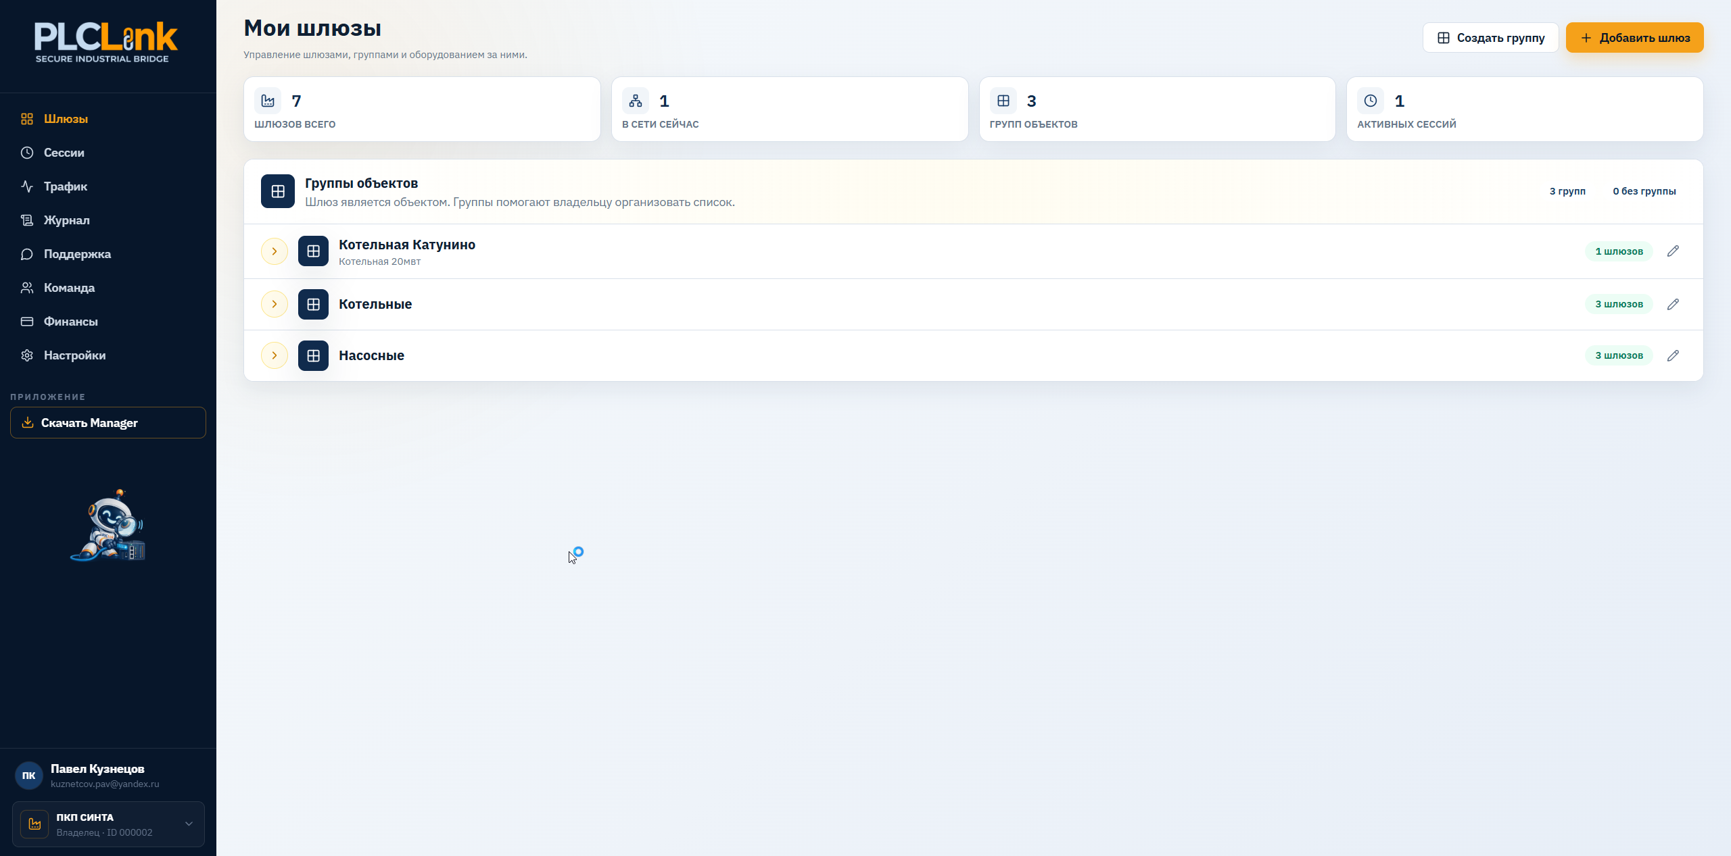This screenshot has height=856, width=1731.
Task: Click the Команда people icon
Action: pyautogui.click(x=27, y=288)
